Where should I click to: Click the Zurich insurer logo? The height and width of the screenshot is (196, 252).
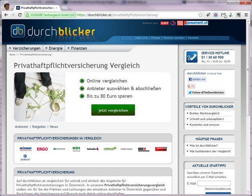(x=25, y=157)
